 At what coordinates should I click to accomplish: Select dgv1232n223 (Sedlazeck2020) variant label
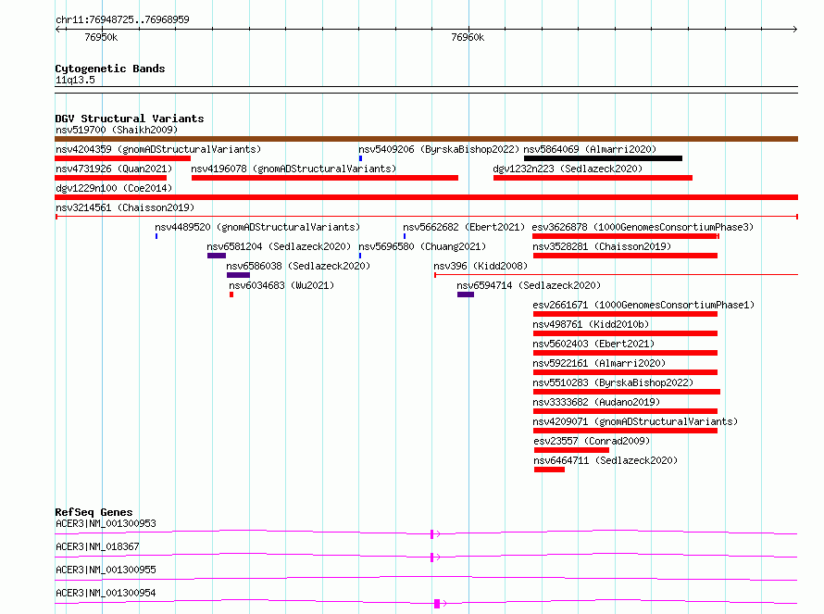(x=568, y=169)
